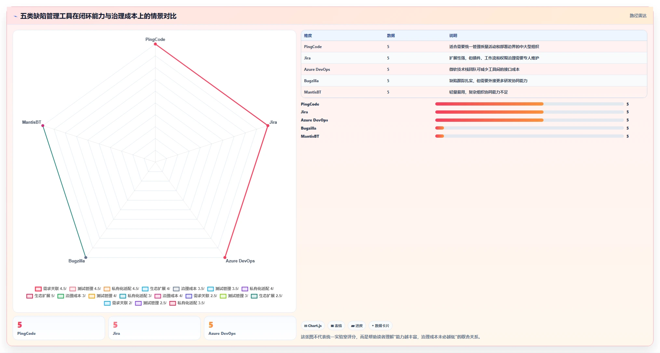Toggle legend item 测试管理 4.5/
Viewport: 660px width, 353px height.
click(85, 289)
